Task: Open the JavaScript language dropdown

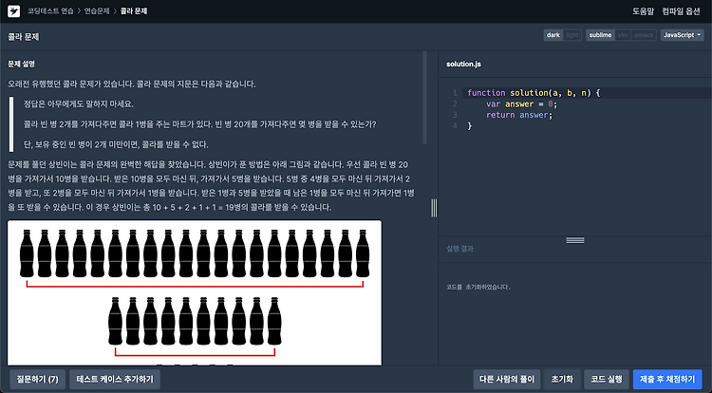Action: click(682, 35)
